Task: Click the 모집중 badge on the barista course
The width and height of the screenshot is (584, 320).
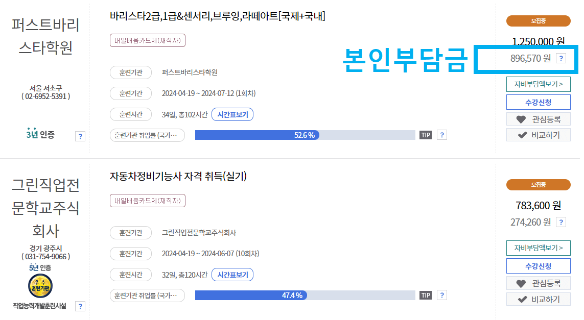Action: point(538,21)
